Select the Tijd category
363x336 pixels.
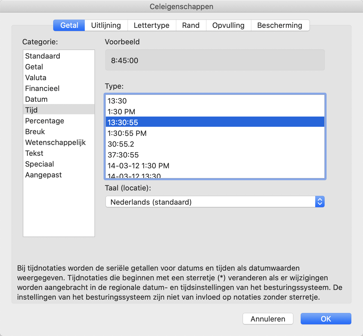(x=59, y=109)
